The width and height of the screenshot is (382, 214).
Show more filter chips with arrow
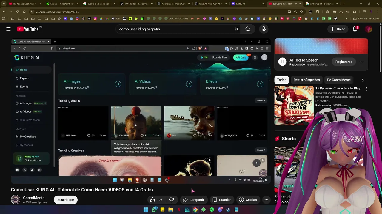click(x=362, y=80)
